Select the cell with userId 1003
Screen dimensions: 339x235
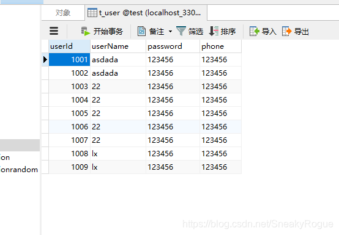(69, 87)
